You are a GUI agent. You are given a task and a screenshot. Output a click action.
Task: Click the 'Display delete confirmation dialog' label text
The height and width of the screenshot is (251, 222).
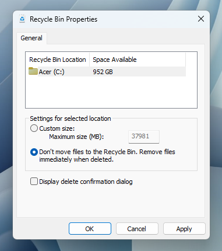coord(86,182)
